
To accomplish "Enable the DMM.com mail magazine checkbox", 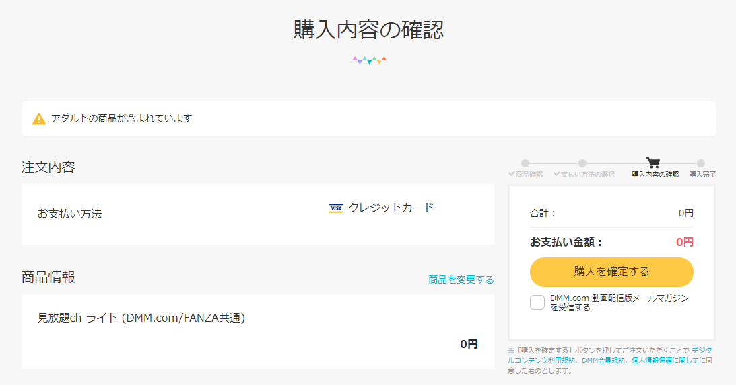I will click(x=537, y=302).
